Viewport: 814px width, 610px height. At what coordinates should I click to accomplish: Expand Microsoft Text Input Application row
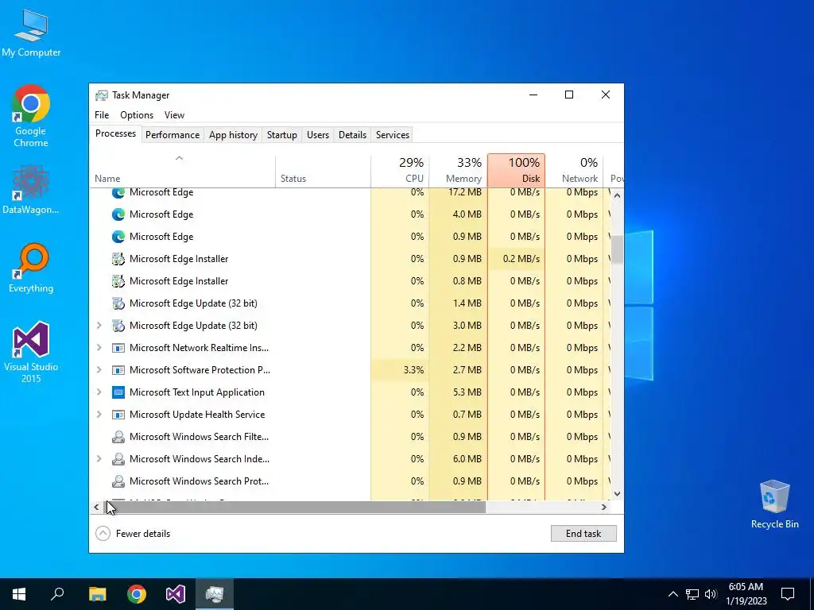(99, 392)
